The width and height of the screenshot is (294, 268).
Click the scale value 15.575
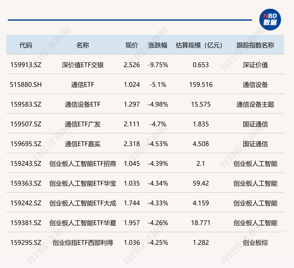coord(201,104)
